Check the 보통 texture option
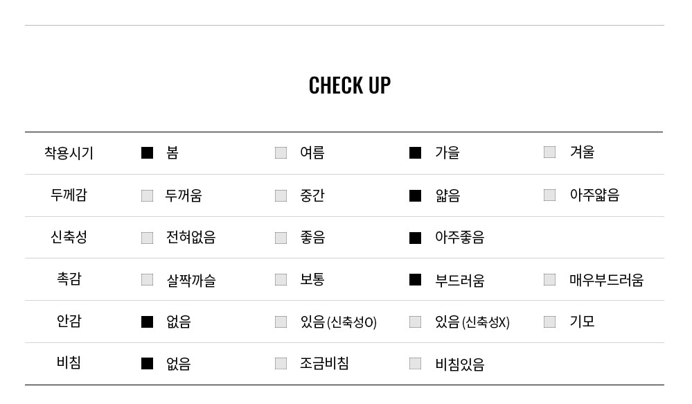This screenshot has height=404, width=692. [x=281, y=280]
